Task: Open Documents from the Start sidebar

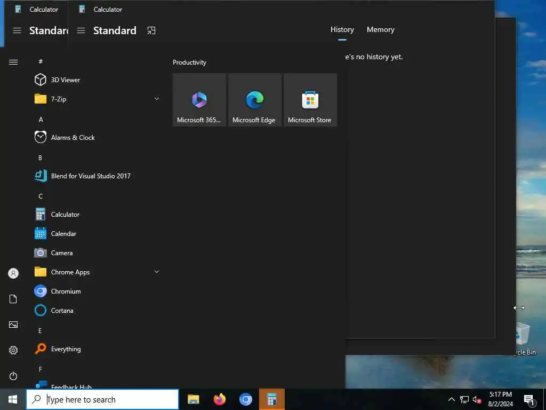Action: pos(13,299)
